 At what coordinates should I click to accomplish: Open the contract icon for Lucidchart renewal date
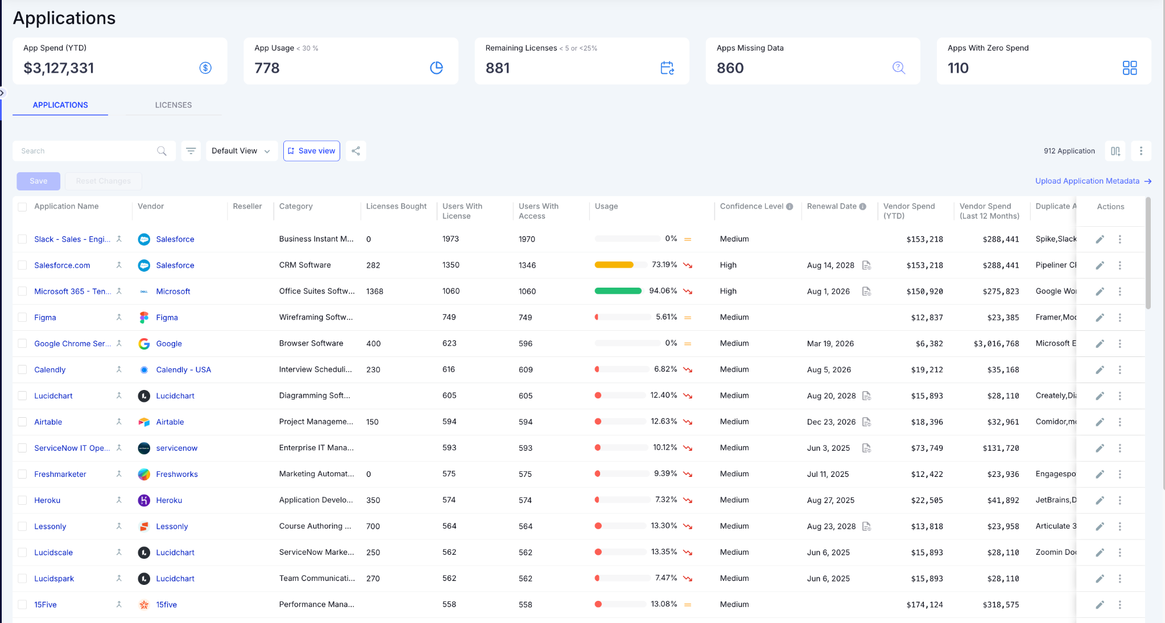pos(866,396)
